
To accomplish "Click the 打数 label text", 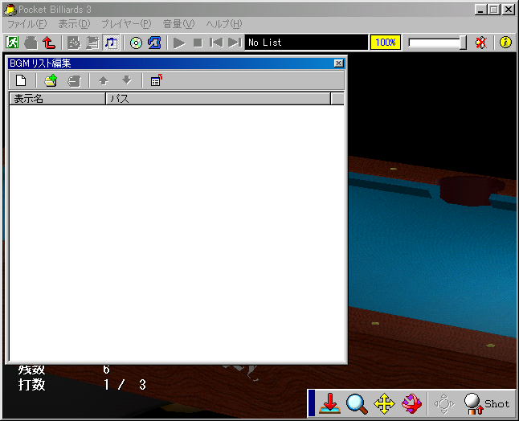I will [x=32, y=385].
